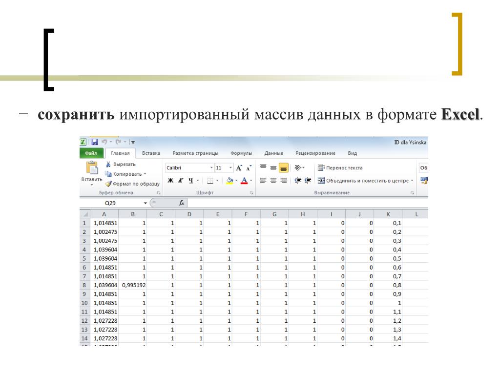This screenshot has height=375, width=500.
Task: Click the decrease indent icon
Action: tap(298, 181)
